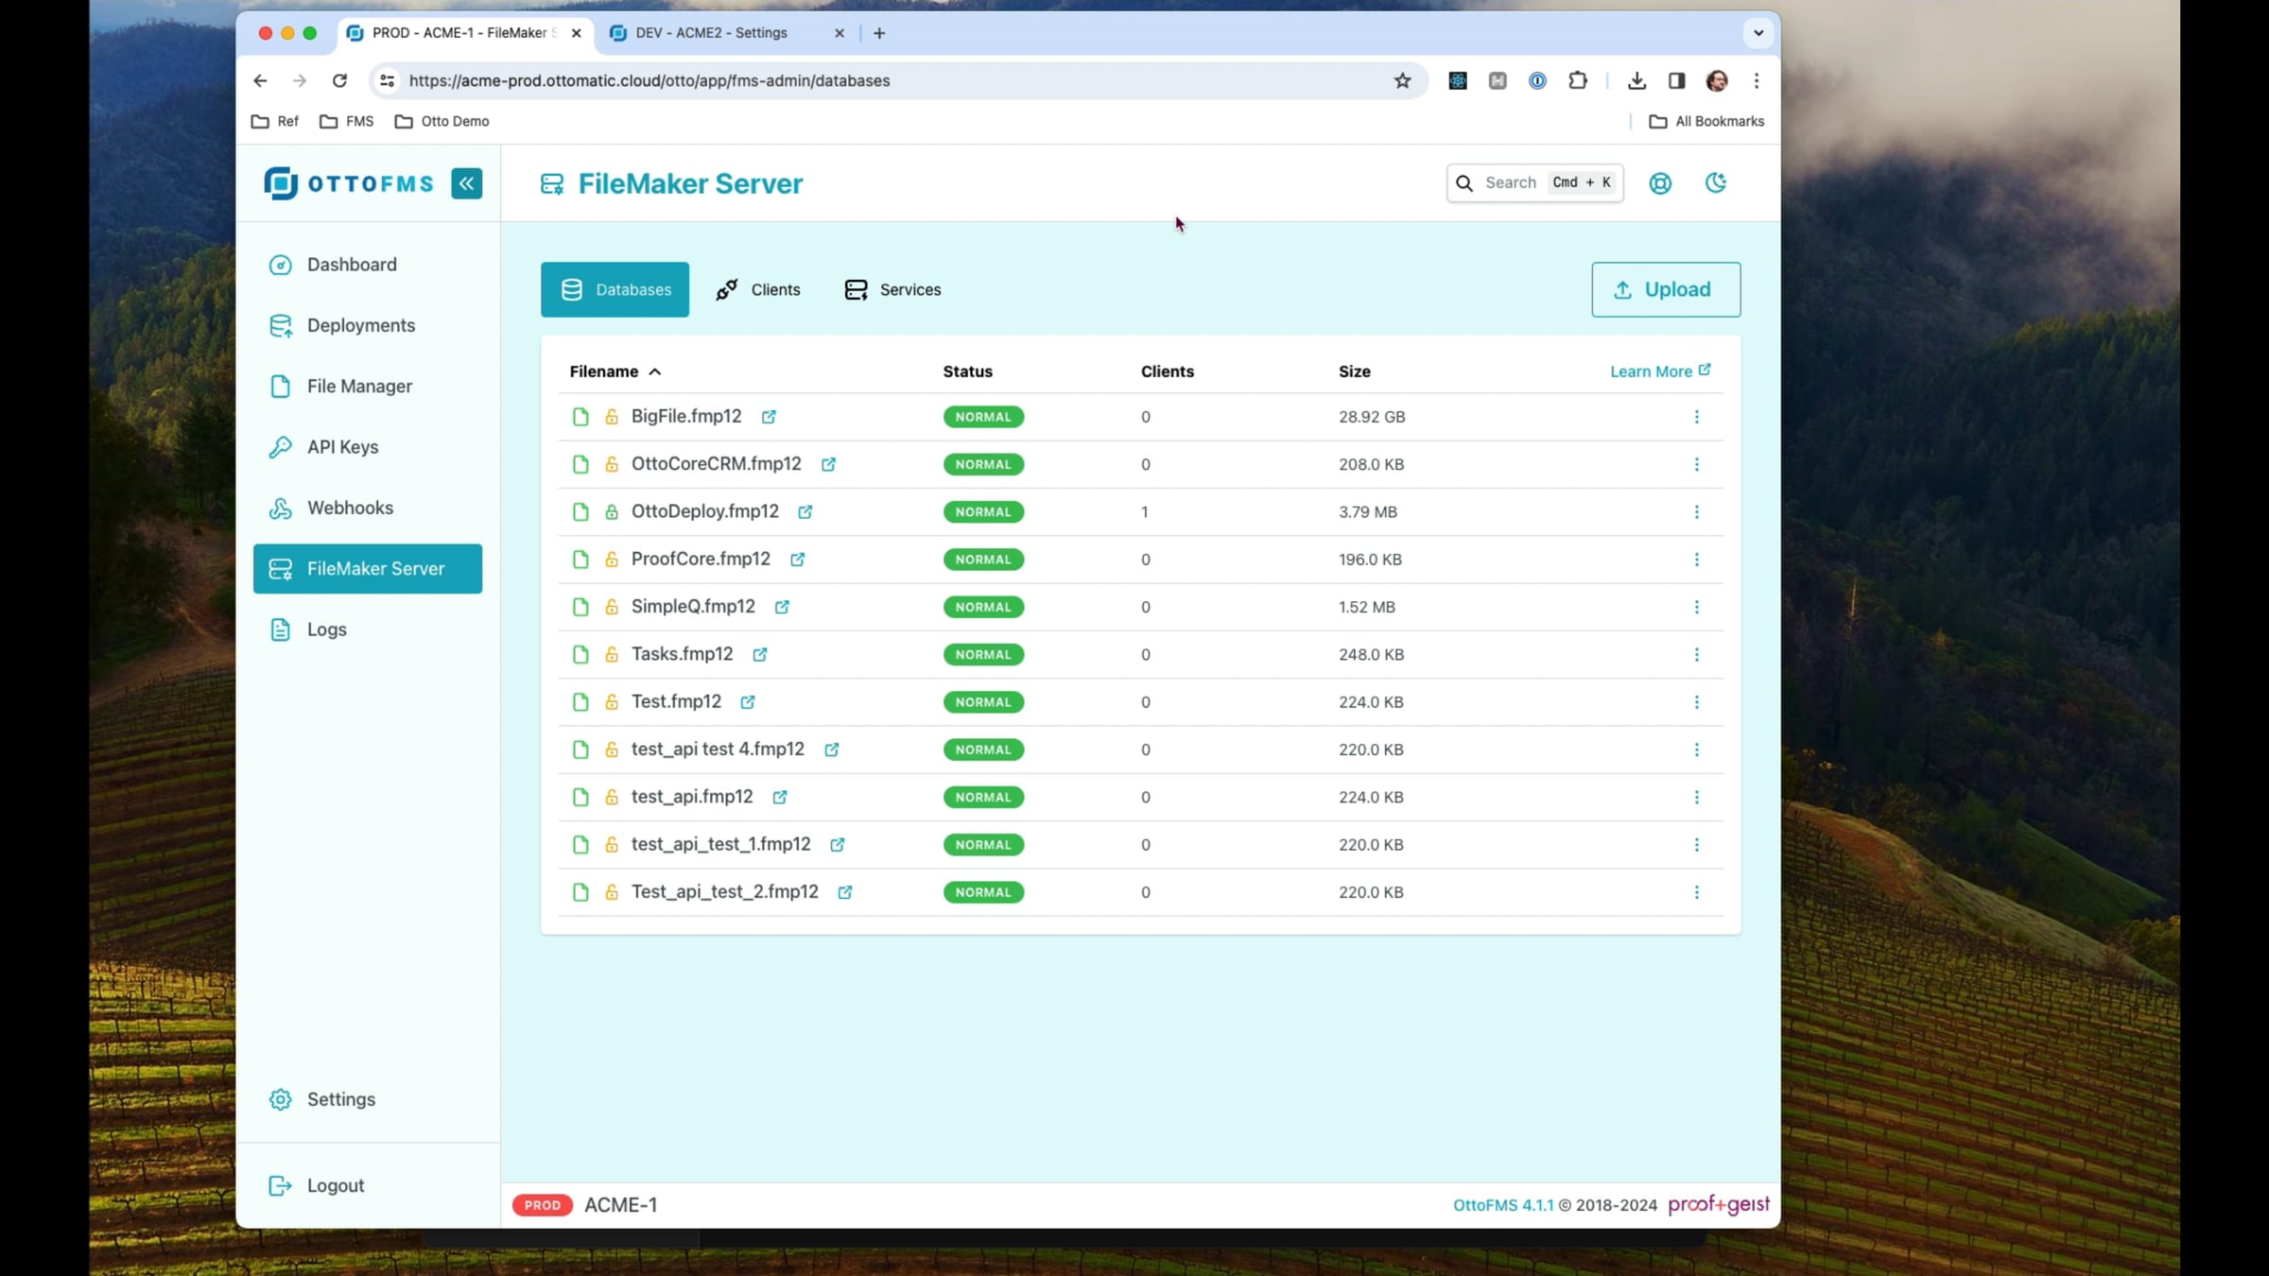Viewport: 2269px width, 1276px height.
Task: Click the lock icon on the BigFile.fmp12 row
Action: pyautogui.click(x=612, y=417)
